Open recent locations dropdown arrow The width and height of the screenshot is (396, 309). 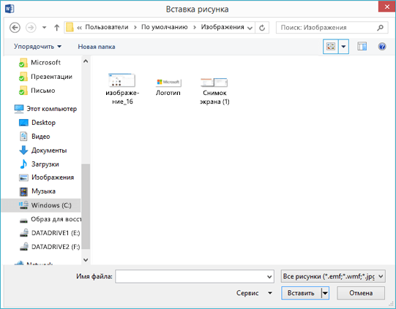[44, 27]
